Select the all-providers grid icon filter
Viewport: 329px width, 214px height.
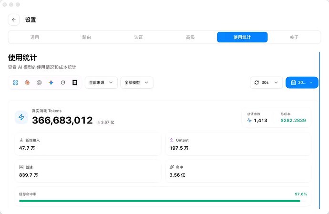point(16,82)
